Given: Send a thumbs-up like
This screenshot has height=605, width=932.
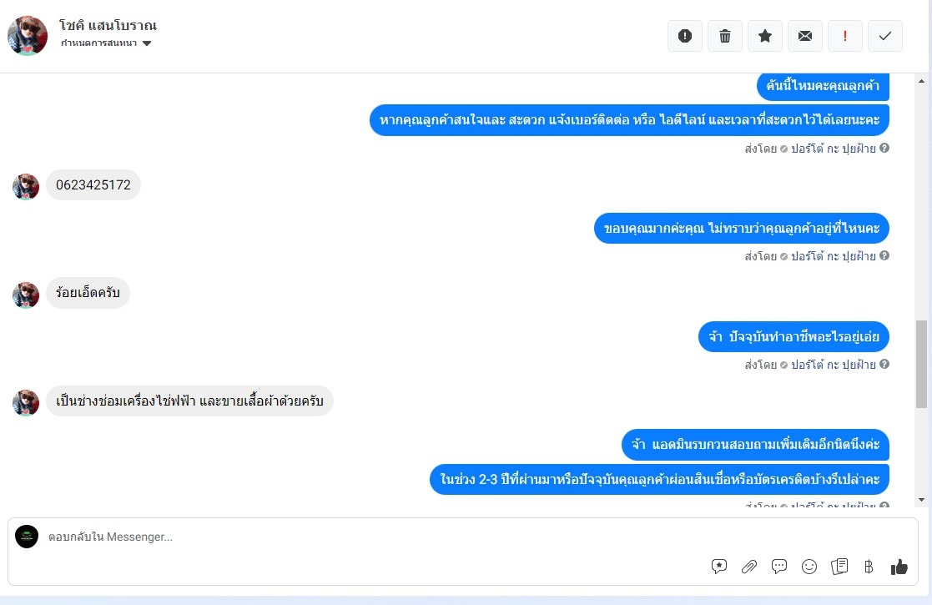Looking at the screenshot, I should (899, 567).
